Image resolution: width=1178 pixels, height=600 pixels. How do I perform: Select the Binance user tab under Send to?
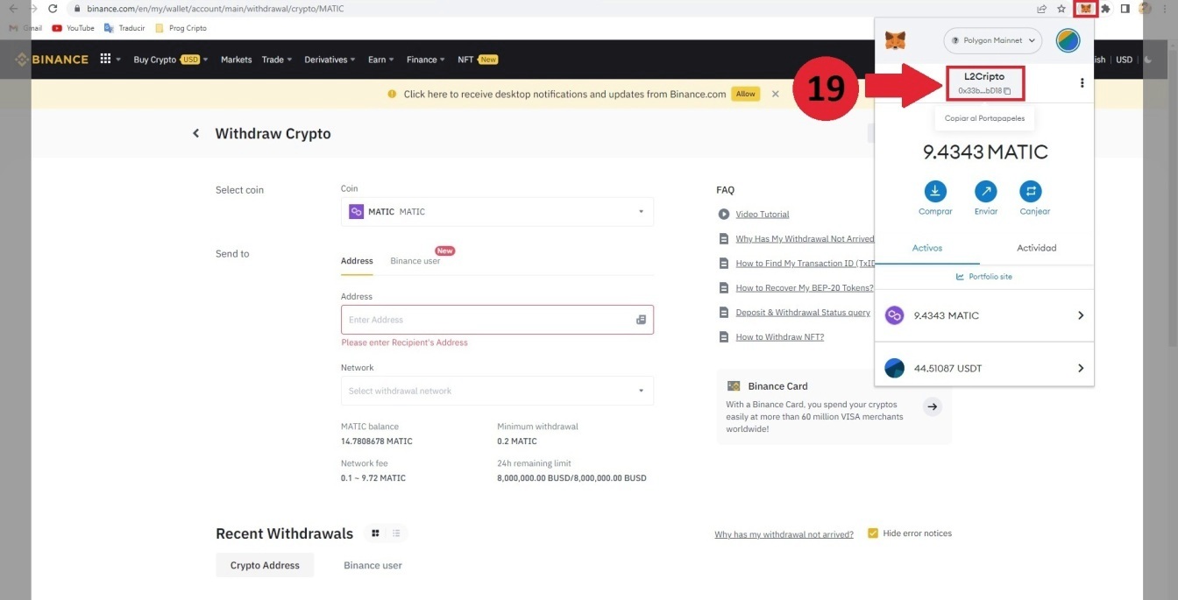click(415, 261)
